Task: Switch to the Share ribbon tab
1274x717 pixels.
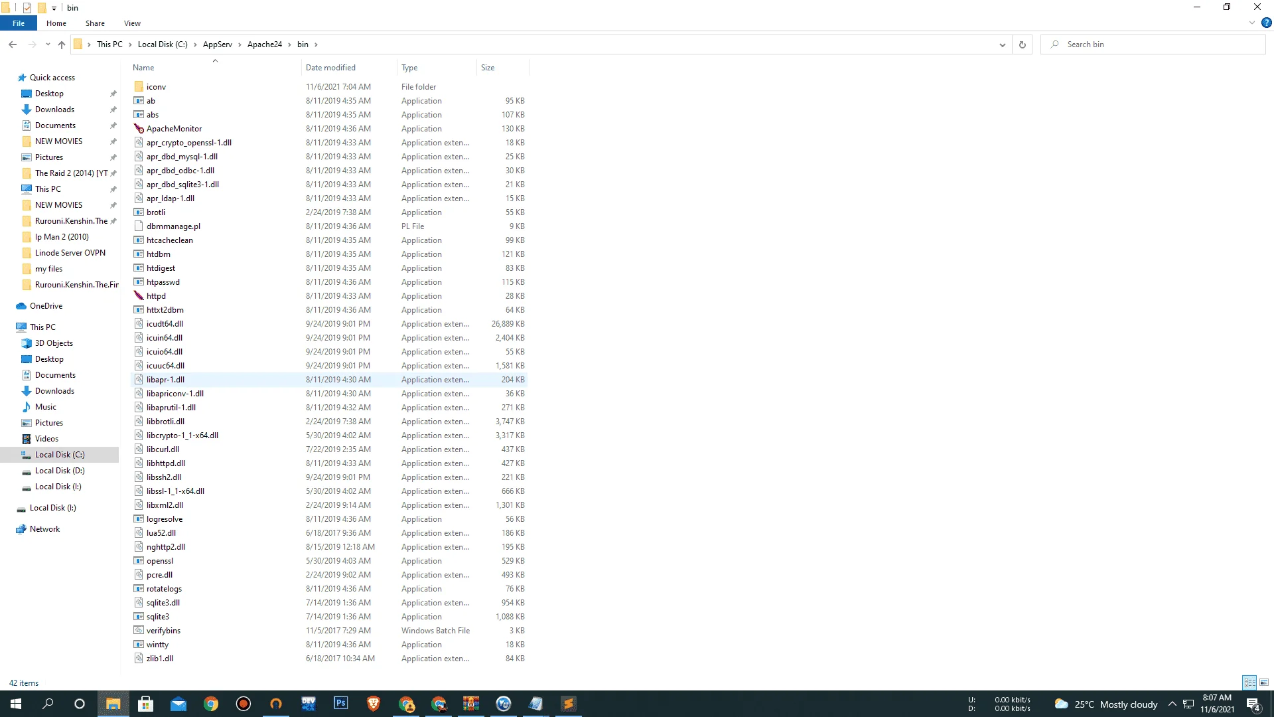Action: coord(95,23)
